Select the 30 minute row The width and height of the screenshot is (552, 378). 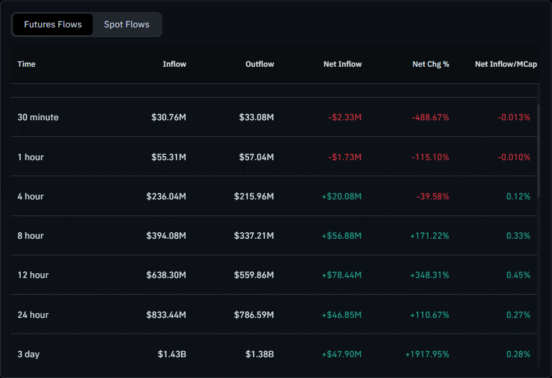(38, 117)
